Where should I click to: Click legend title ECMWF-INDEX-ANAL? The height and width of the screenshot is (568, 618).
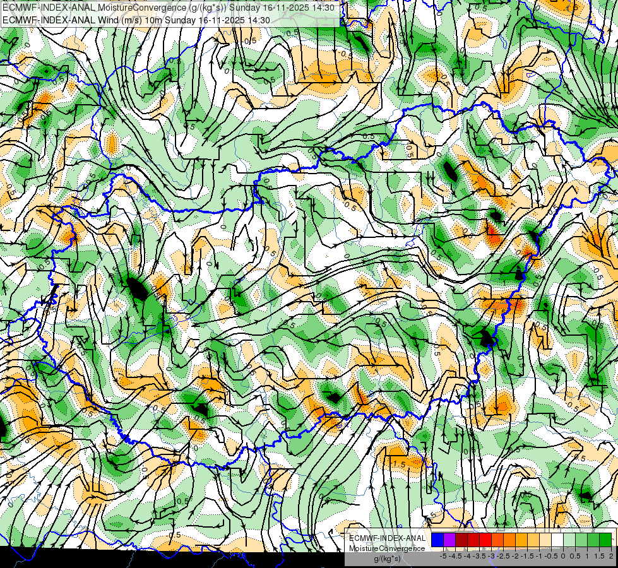click(387, 538)
